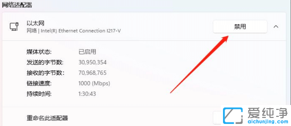Click the 已启用 status value
This screenshot has height=126, width=291.
[87, 52]
